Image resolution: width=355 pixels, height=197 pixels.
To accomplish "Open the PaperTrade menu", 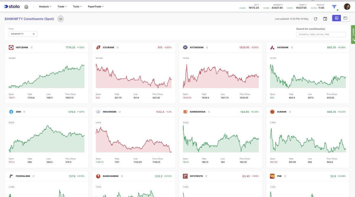I will (96, 6).
